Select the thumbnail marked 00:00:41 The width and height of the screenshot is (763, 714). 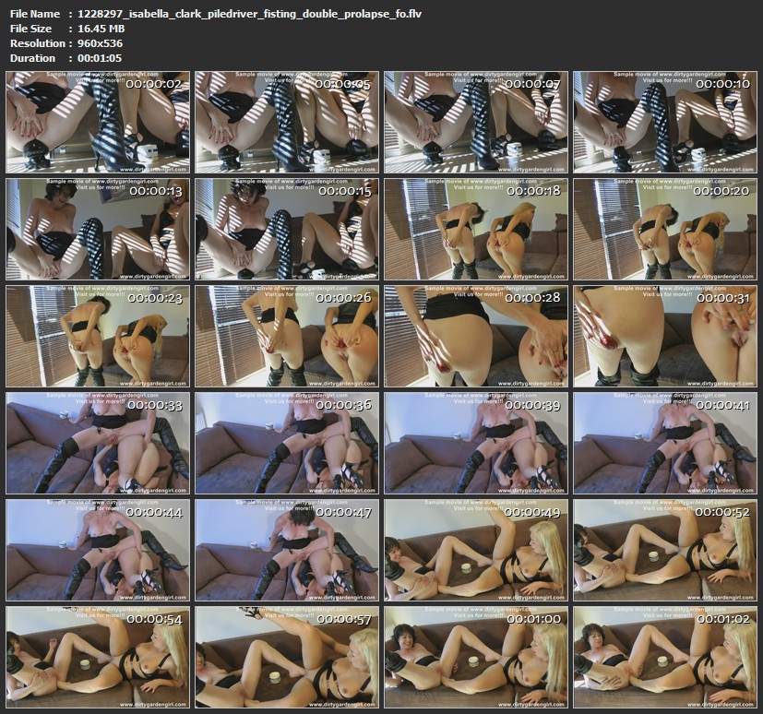tap(664, 443)
